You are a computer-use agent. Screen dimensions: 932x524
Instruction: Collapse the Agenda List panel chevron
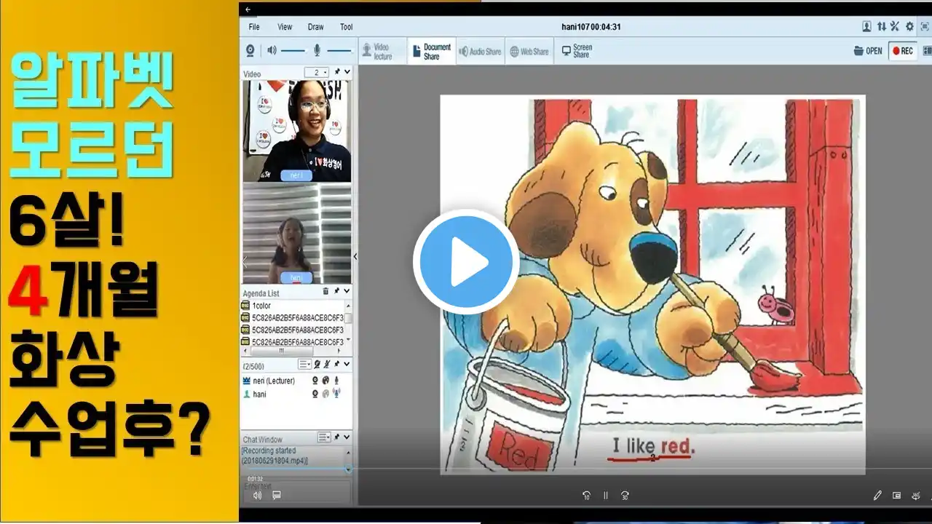pos(347,291)
